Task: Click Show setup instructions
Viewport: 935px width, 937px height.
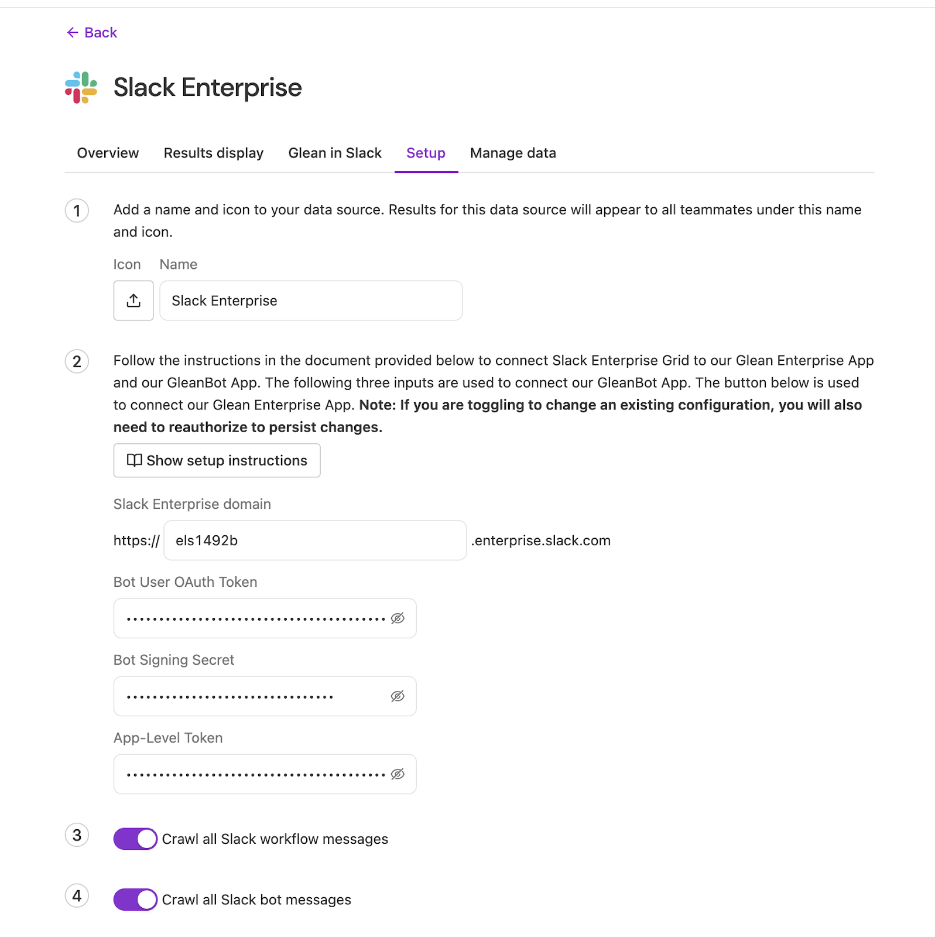Action: pyautogui.click(x=217, y=461)
